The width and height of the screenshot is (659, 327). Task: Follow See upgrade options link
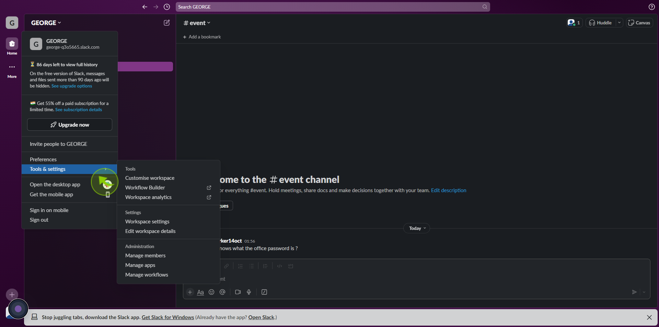click(x=72, y=86)
